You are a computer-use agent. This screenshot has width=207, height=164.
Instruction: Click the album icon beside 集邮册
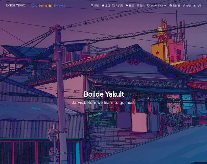point(170,6)
